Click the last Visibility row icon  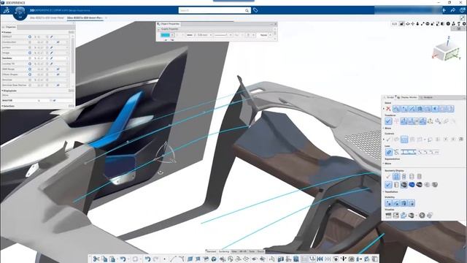[412, 203]
